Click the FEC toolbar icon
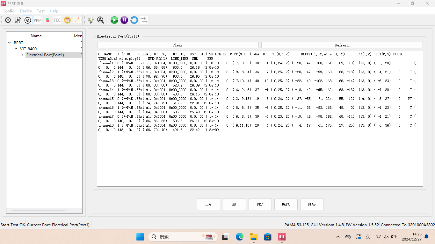The width and height of the screenshot is (435, 244). pos(57,20)
